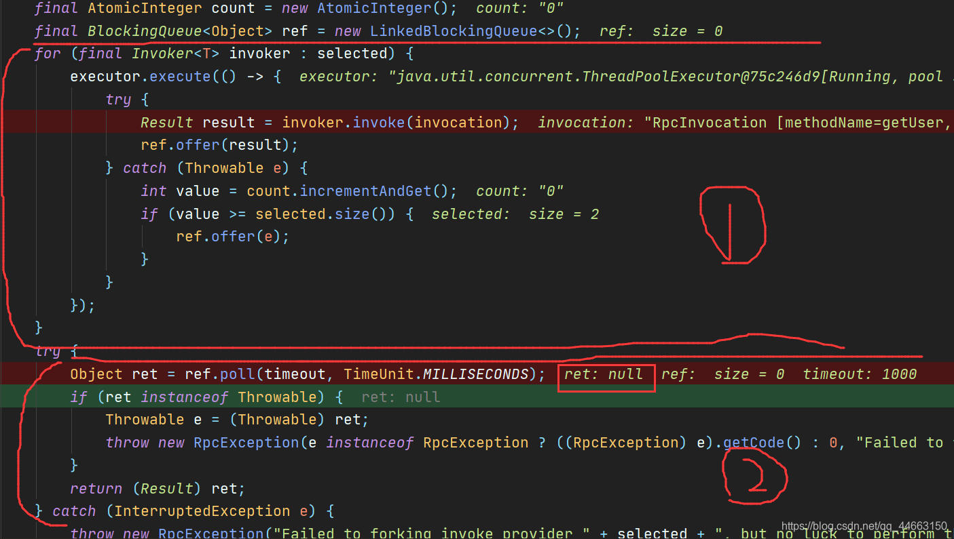954x539 pixels.
Task: Place cursor on the execute method call
Action: 180,77
